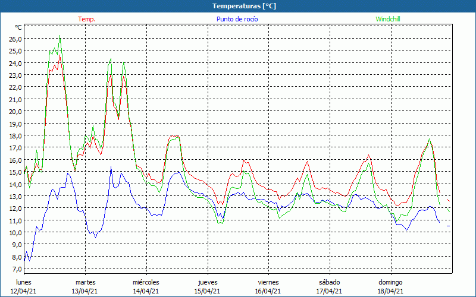Click the 'sábado' day label

click(330, 283)
